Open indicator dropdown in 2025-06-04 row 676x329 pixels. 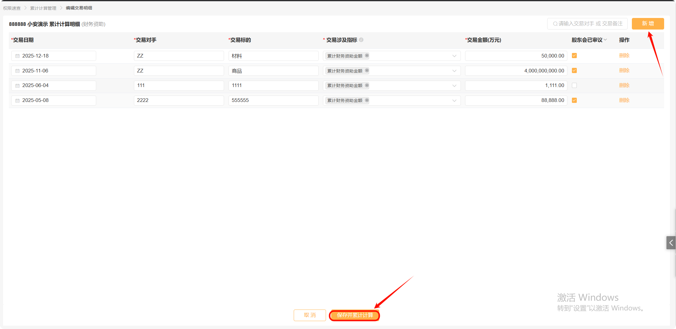(x=454, y=86)
